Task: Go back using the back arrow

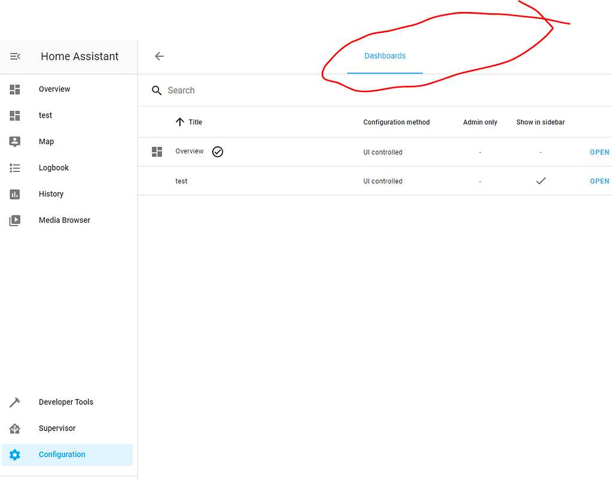Action: [x=159, y=56]
